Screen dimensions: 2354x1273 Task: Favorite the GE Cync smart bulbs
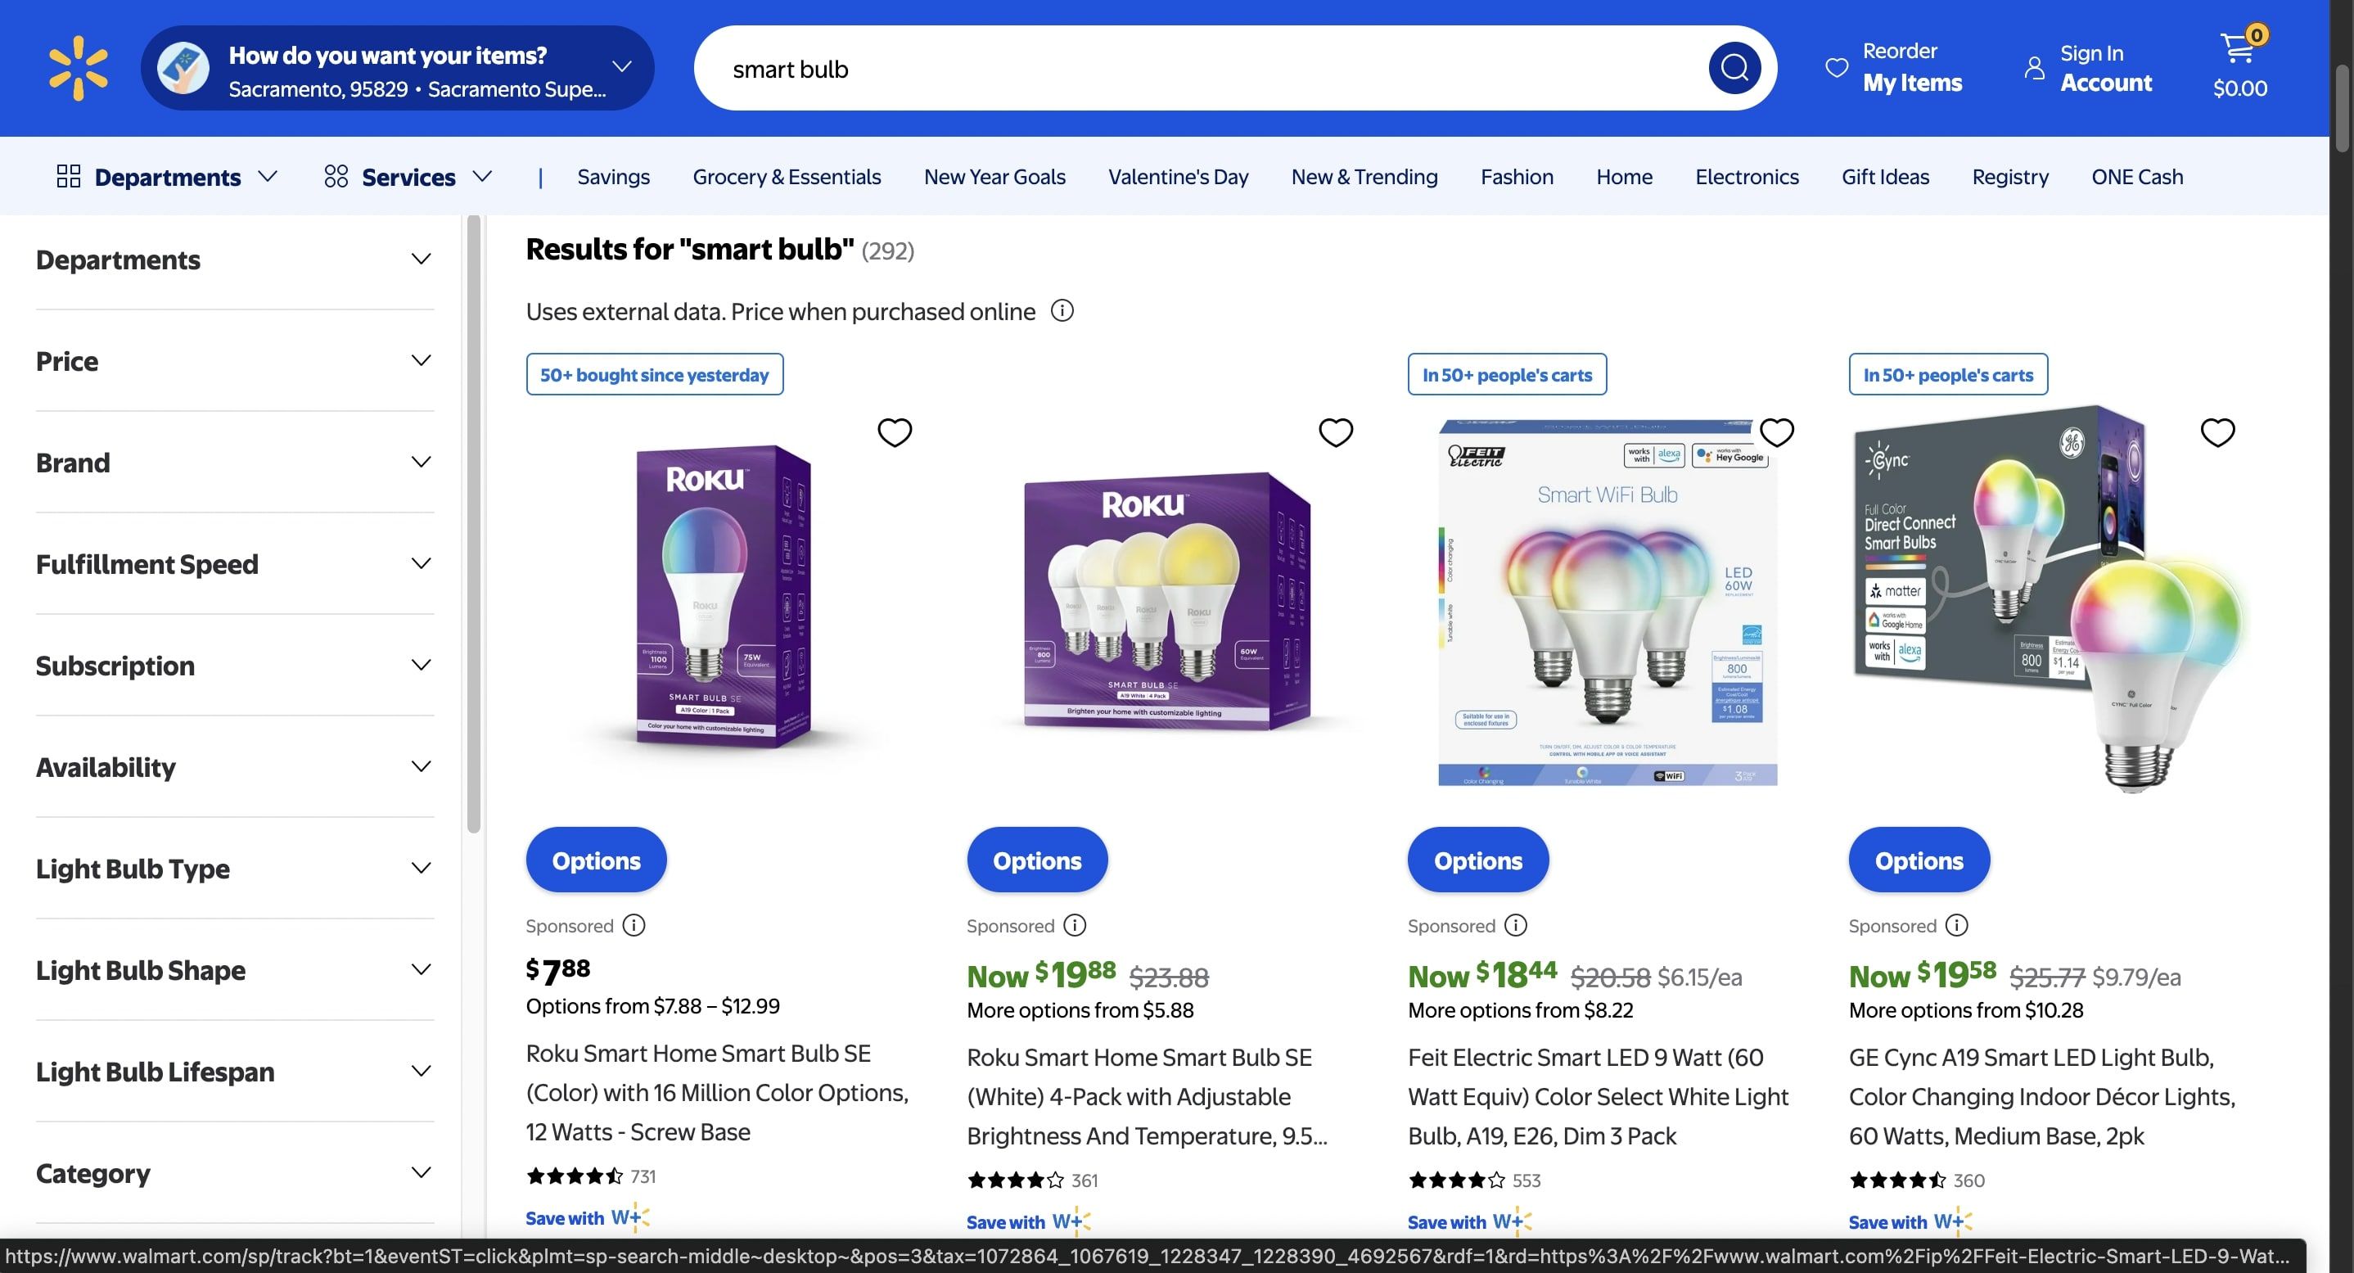[2217, 432]
